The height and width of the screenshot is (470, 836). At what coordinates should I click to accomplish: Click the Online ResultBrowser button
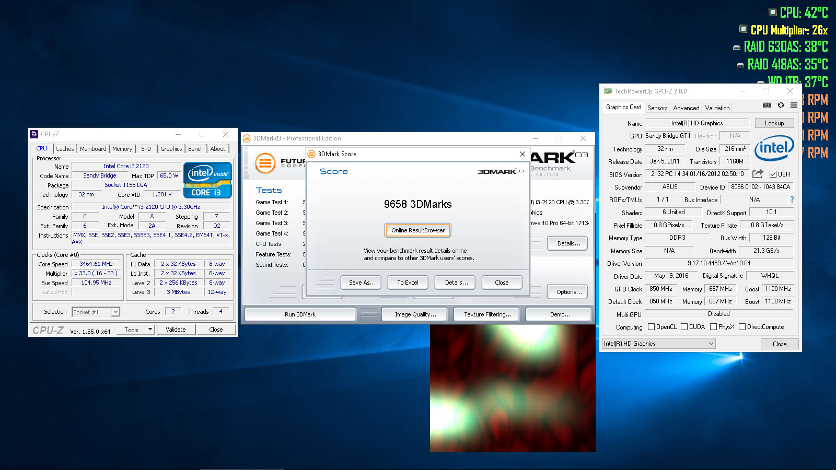[418, 230]
